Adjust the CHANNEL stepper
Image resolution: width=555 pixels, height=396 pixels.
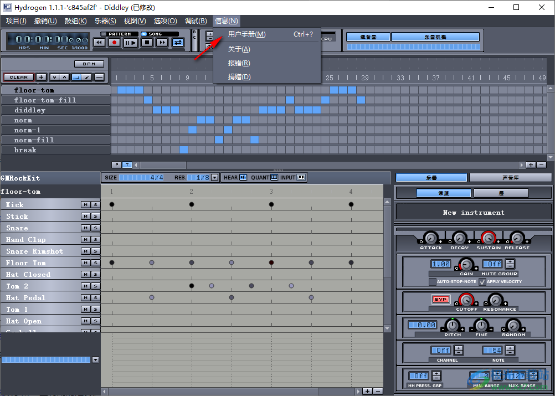pyautogui.click(x=459, y=351)
